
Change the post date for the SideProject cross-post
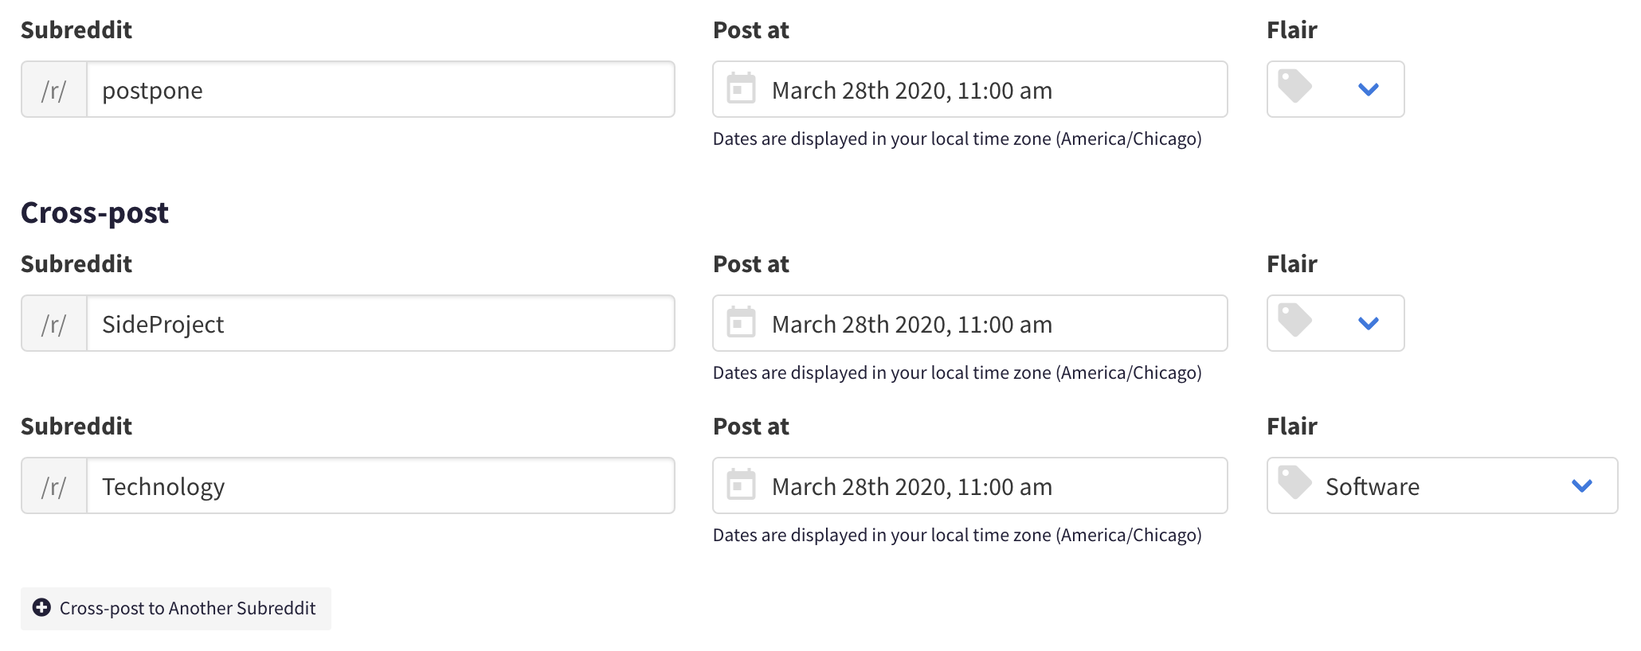tap(970, 323)
